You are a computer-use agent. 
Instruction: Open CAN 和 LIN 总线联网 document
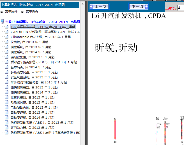(45, 32)
